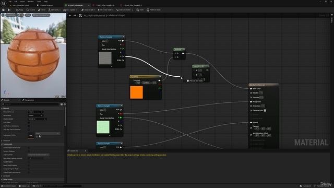Click the Save icon in the toolbar

3,10
